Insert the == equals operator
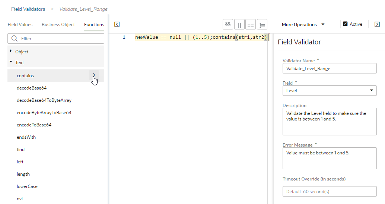Screen dimensions: 385x204 point(251,24)
